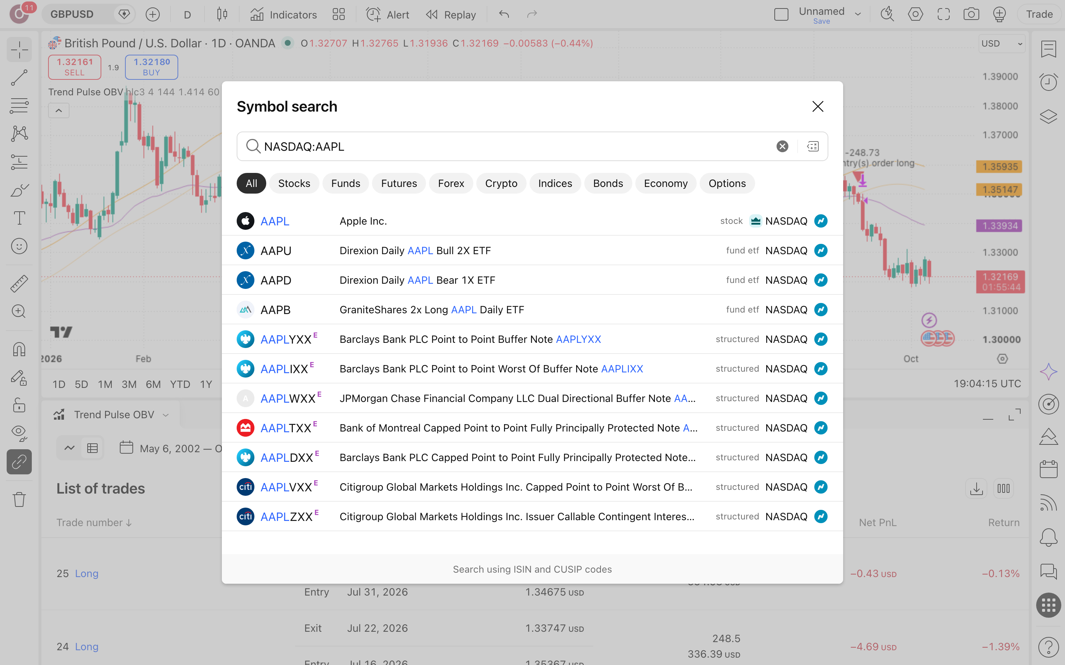Activate the zoom in tool
This screenshot has height=665, width=1065.
(19, 311)
